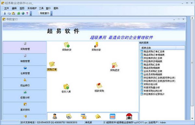
Task: Click the overlapping cards icon in bottom bar
Action: pos(84,117)
